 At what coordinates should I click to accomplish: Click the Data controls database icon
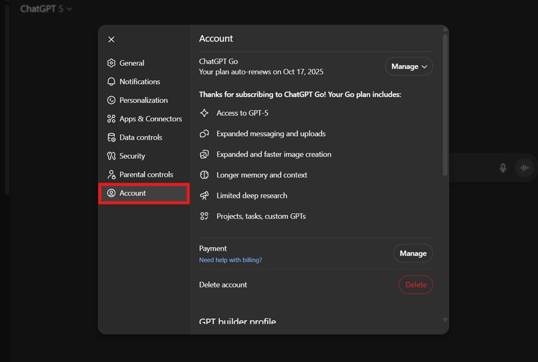[x=111, y=138]
